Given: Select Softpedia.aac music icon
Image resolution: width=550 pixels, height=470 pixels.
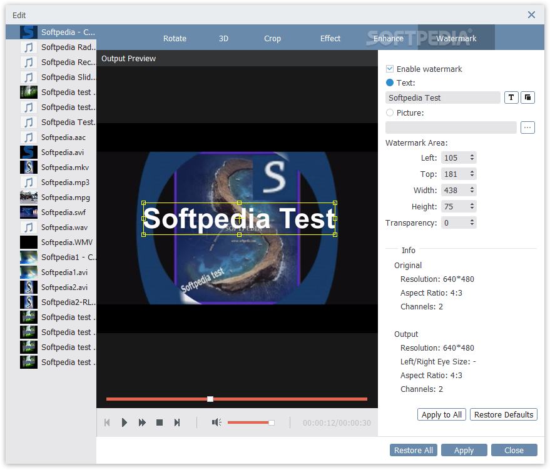Looking at the screenshot, I should click(x=28, y=137).
